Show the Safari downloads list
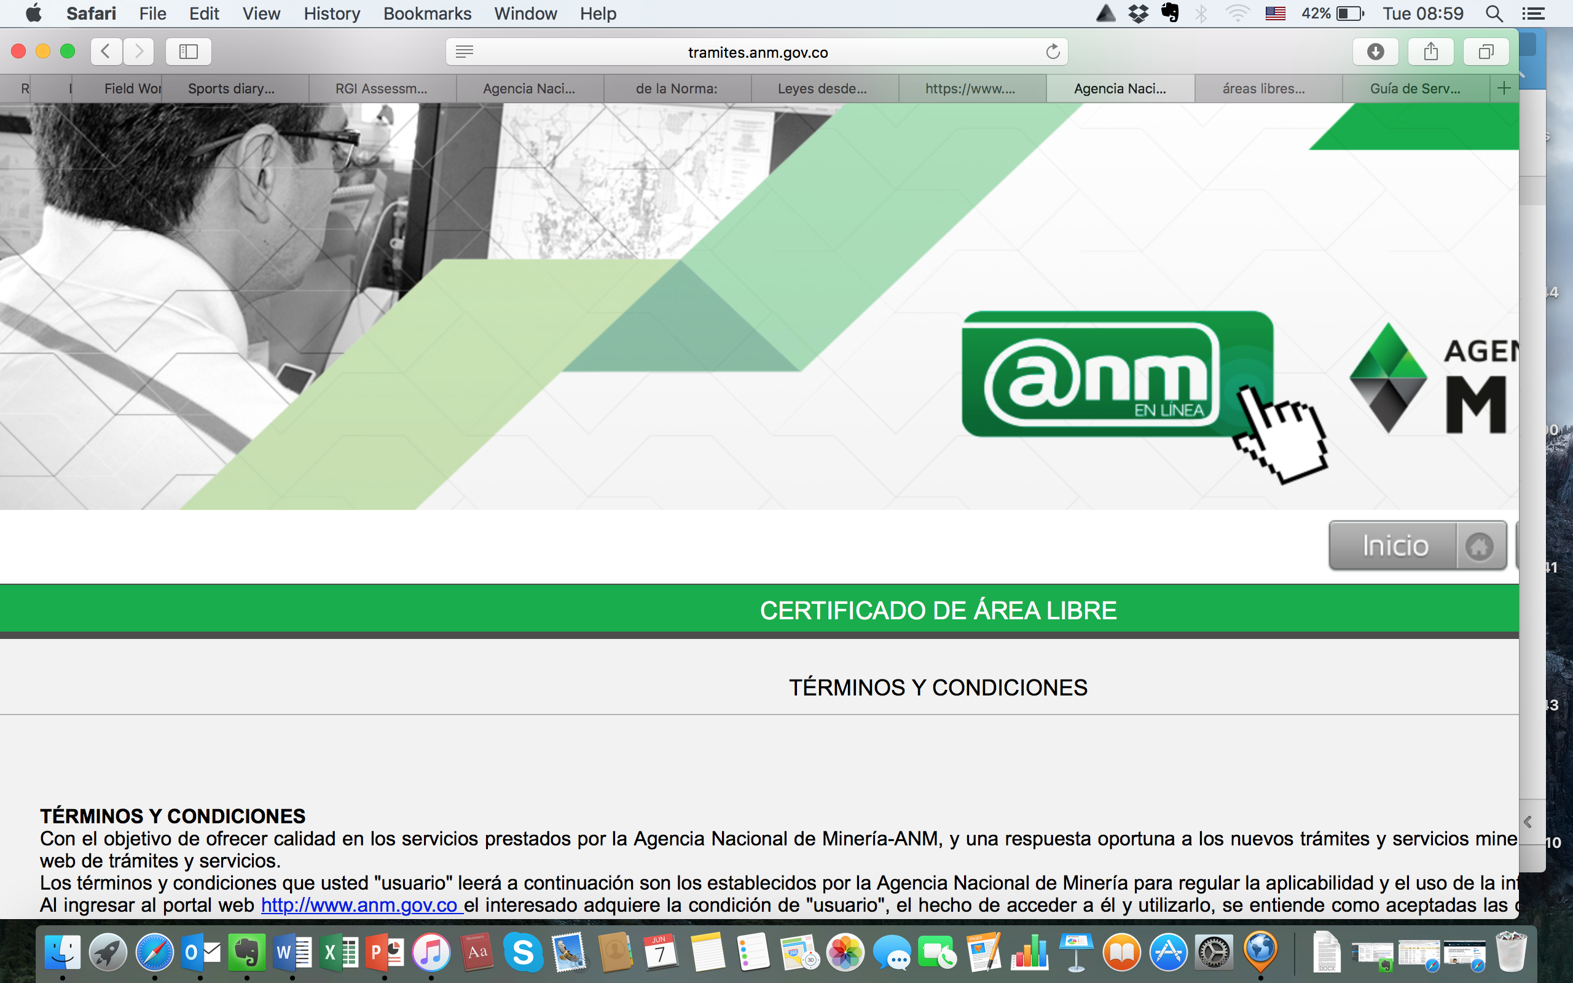Screen dimensions: 1573x983 pos(1375,52)
